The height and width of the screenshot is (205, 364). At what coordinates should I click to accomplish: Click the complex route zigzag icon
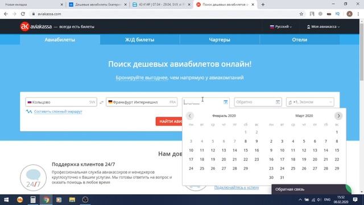point(29,112)
